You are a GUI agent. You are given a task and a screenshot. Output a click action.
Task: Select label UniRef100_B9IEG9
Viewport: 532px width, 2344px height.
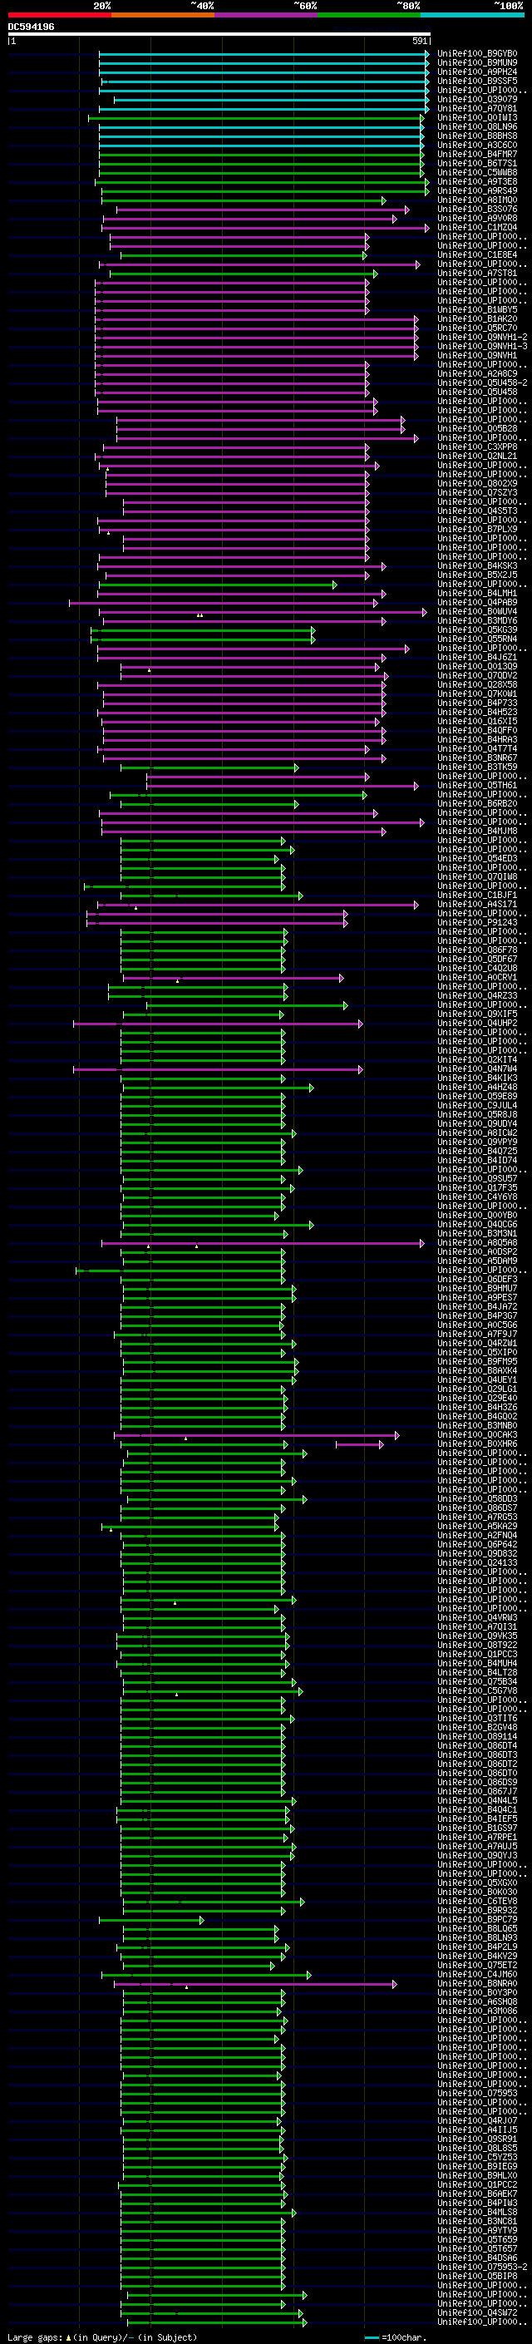coord(477,2166)
